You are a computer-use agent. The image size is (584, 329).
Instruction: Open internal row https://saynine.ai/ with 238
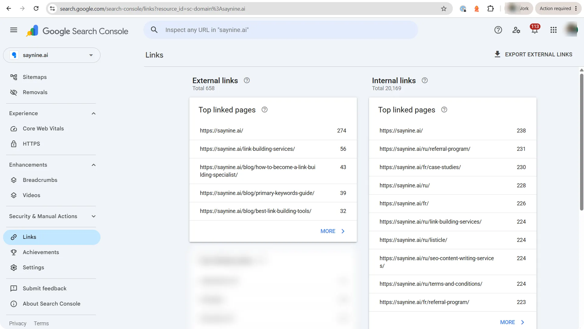[453, 131]
